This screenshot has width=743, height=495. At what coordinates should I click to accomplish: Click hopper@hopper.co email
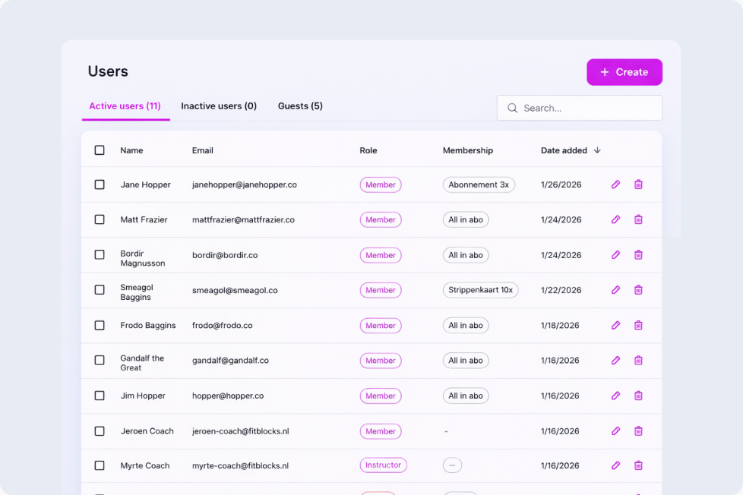[x=228, y=396]
